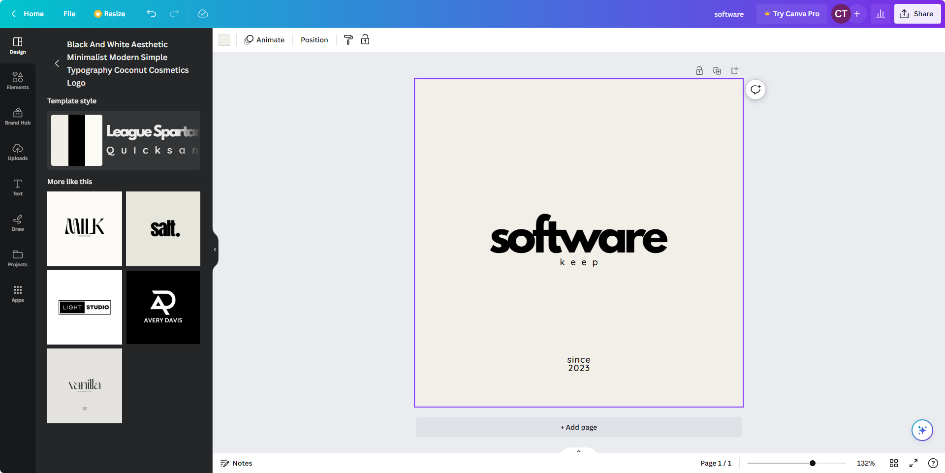Open the Design sidebar tab

click(18, 46)
